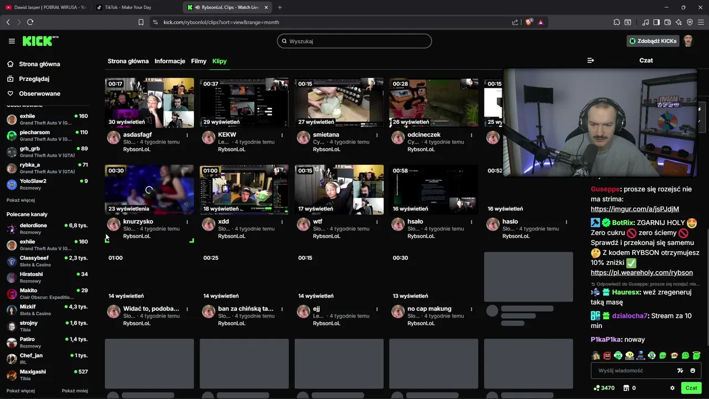709x399 pixels.
Task: Click the Brave Shields lion icon
Action: tap(528, 22)
